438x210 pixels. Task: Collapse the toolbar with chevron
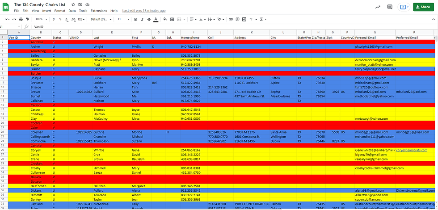pos(433,19)
